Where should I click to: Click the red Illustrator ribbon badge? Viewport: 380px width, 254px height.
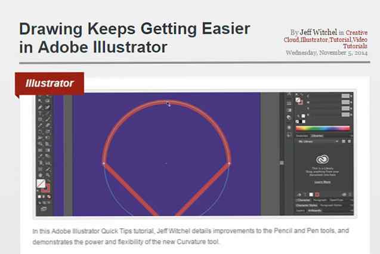(x=50, y=83)
